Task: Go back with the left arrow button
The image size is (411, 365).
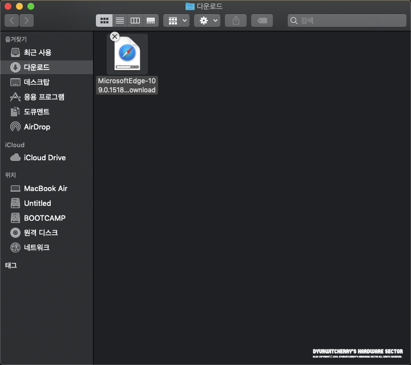Action: point(11,21)
